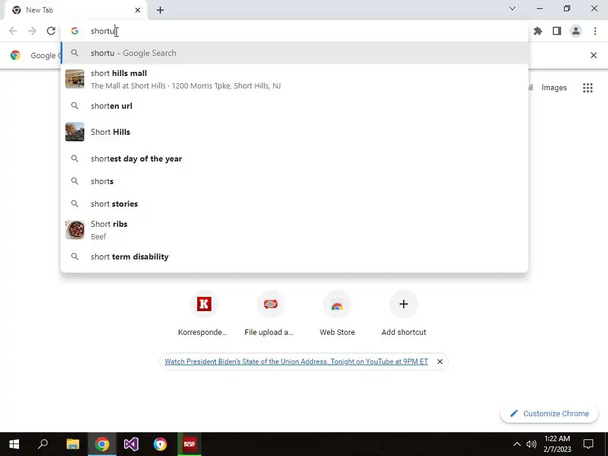The image size is (608, 456).
Task: Open File Explorer from the taskbar
Action: [x=72, y=444]
